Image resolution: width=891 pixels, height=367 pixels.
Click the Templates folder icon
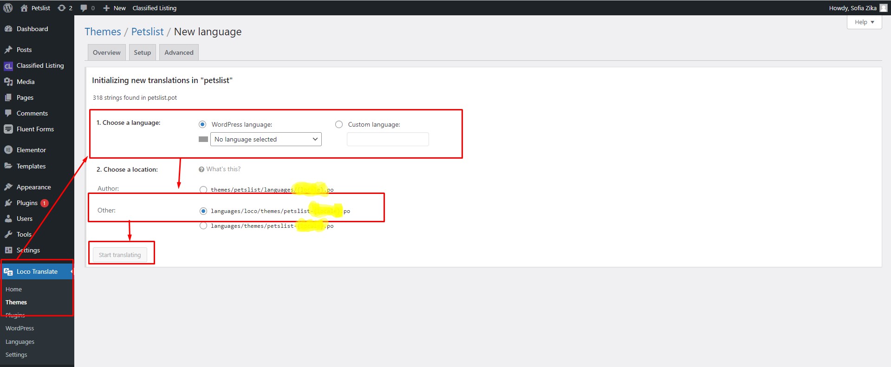(8, 166)
